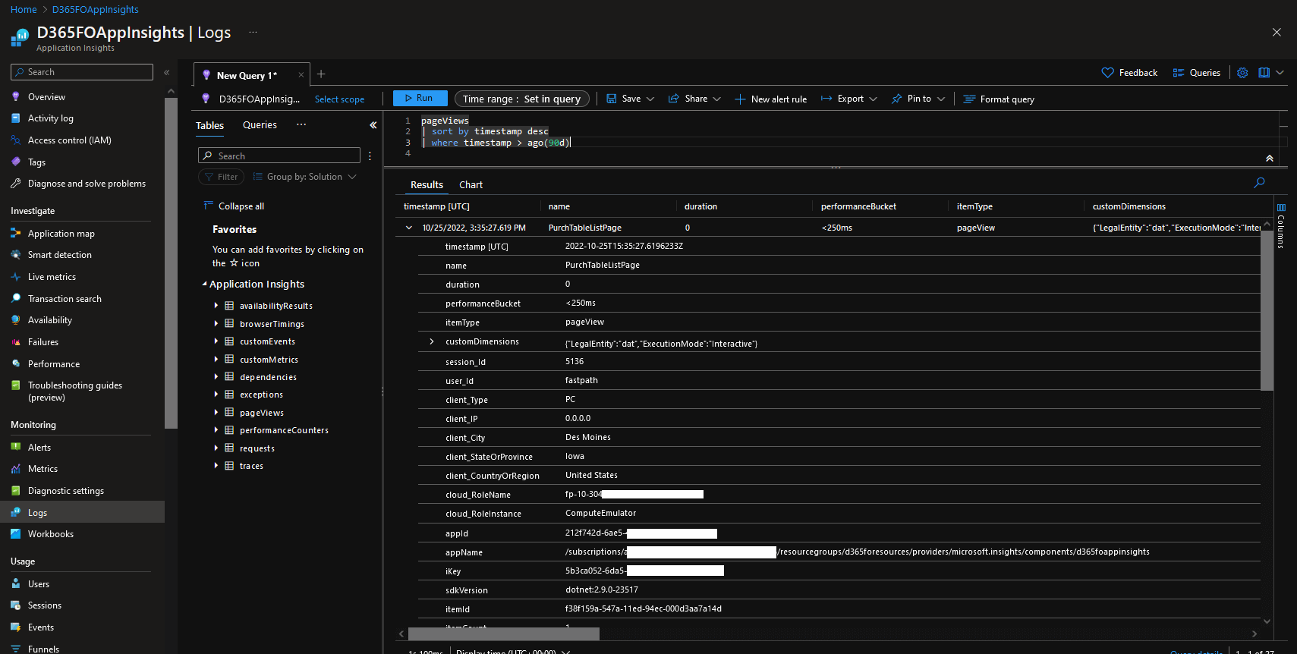Viewport: 1297px width, 654px height.
Task: Click the results search magnifier icon
Action: [1259, 183]
